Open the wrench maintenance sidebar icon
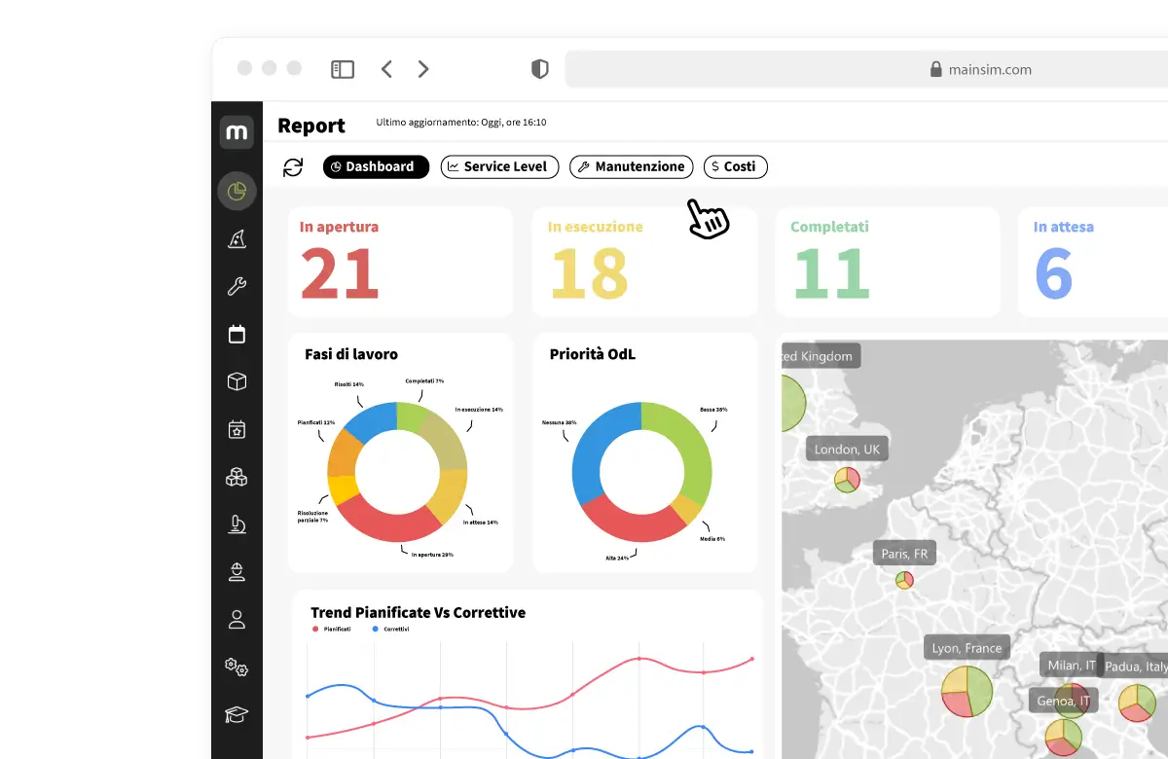Viewport: 1168px width, 759px height. (x=237, y=286)
